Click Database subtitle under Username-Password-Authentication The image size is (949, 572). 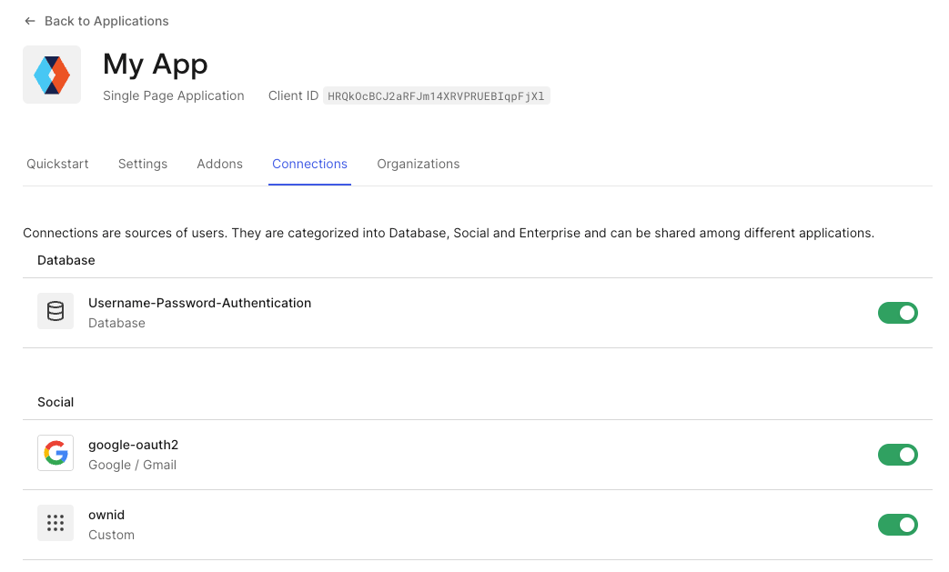pyautogui.click(x=116, y=323)
